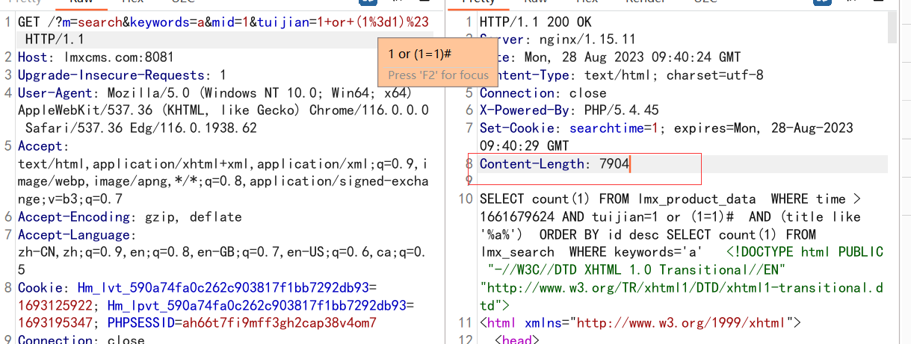Image resolution: width=911 pixels, height=344 pixels.
Task: Click the GET method in the request line
Action: coord(30,22)
